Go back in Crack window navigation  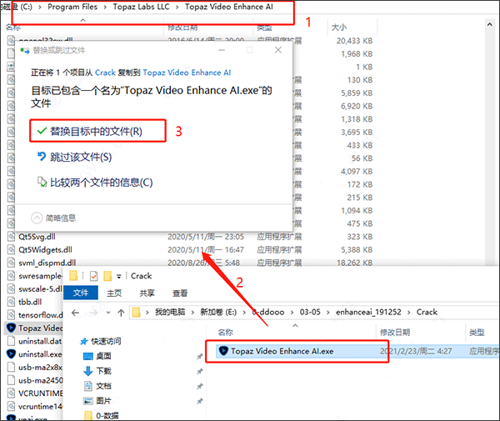[75, 313]
